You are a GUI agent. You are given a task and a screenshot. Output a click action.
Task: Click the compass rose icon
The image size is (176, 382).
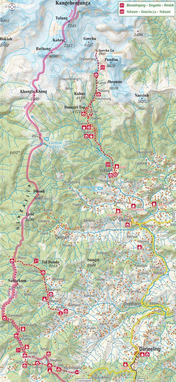(x=12, y=7)
